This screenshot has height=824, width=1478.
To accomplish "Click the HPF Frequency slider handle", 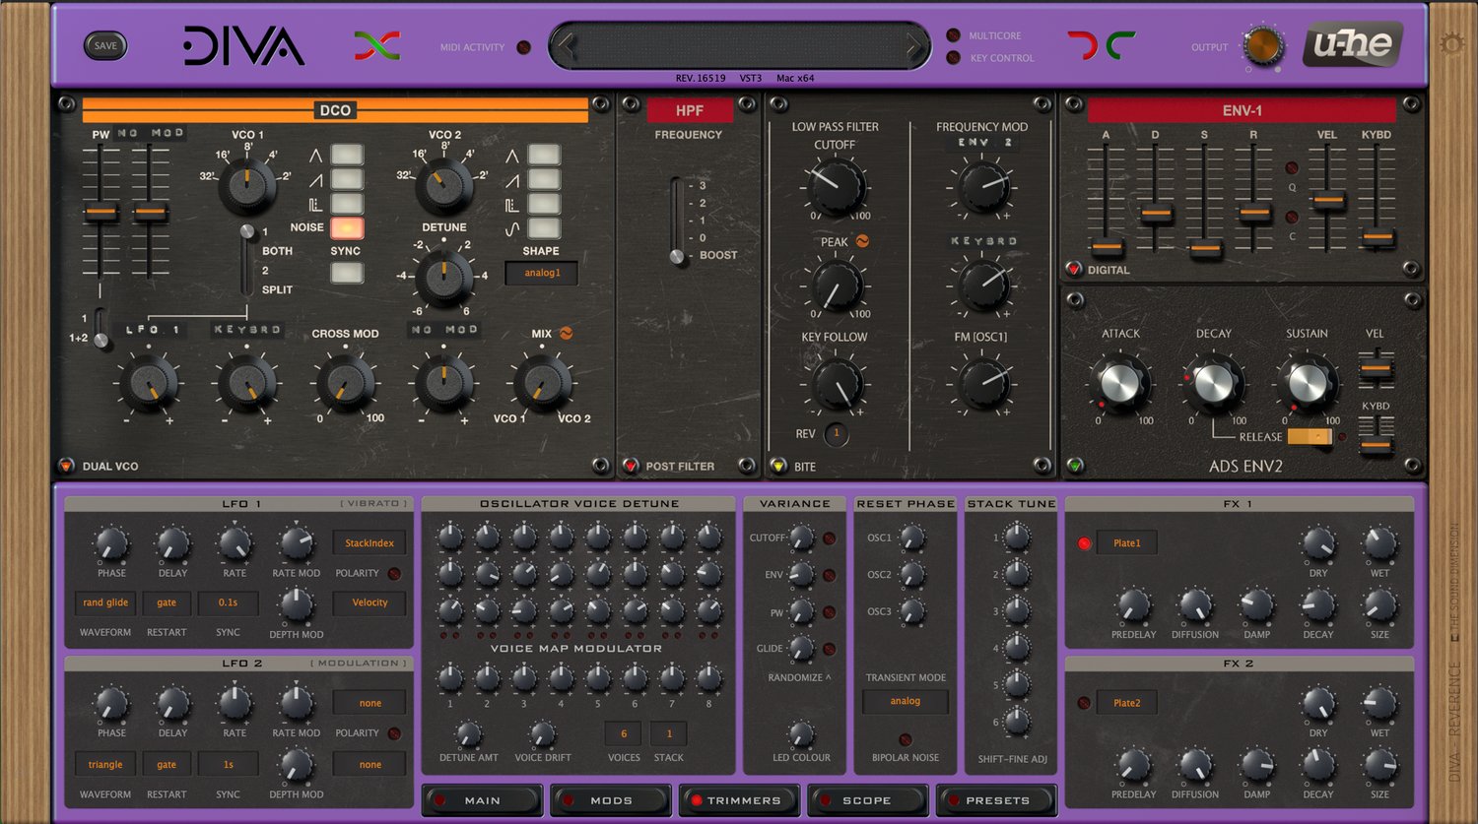I will (x=677, y=256).
